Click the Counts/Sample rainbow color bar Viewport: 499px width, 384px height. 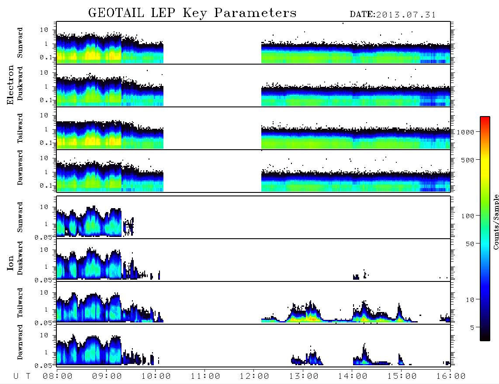point(485,229)
